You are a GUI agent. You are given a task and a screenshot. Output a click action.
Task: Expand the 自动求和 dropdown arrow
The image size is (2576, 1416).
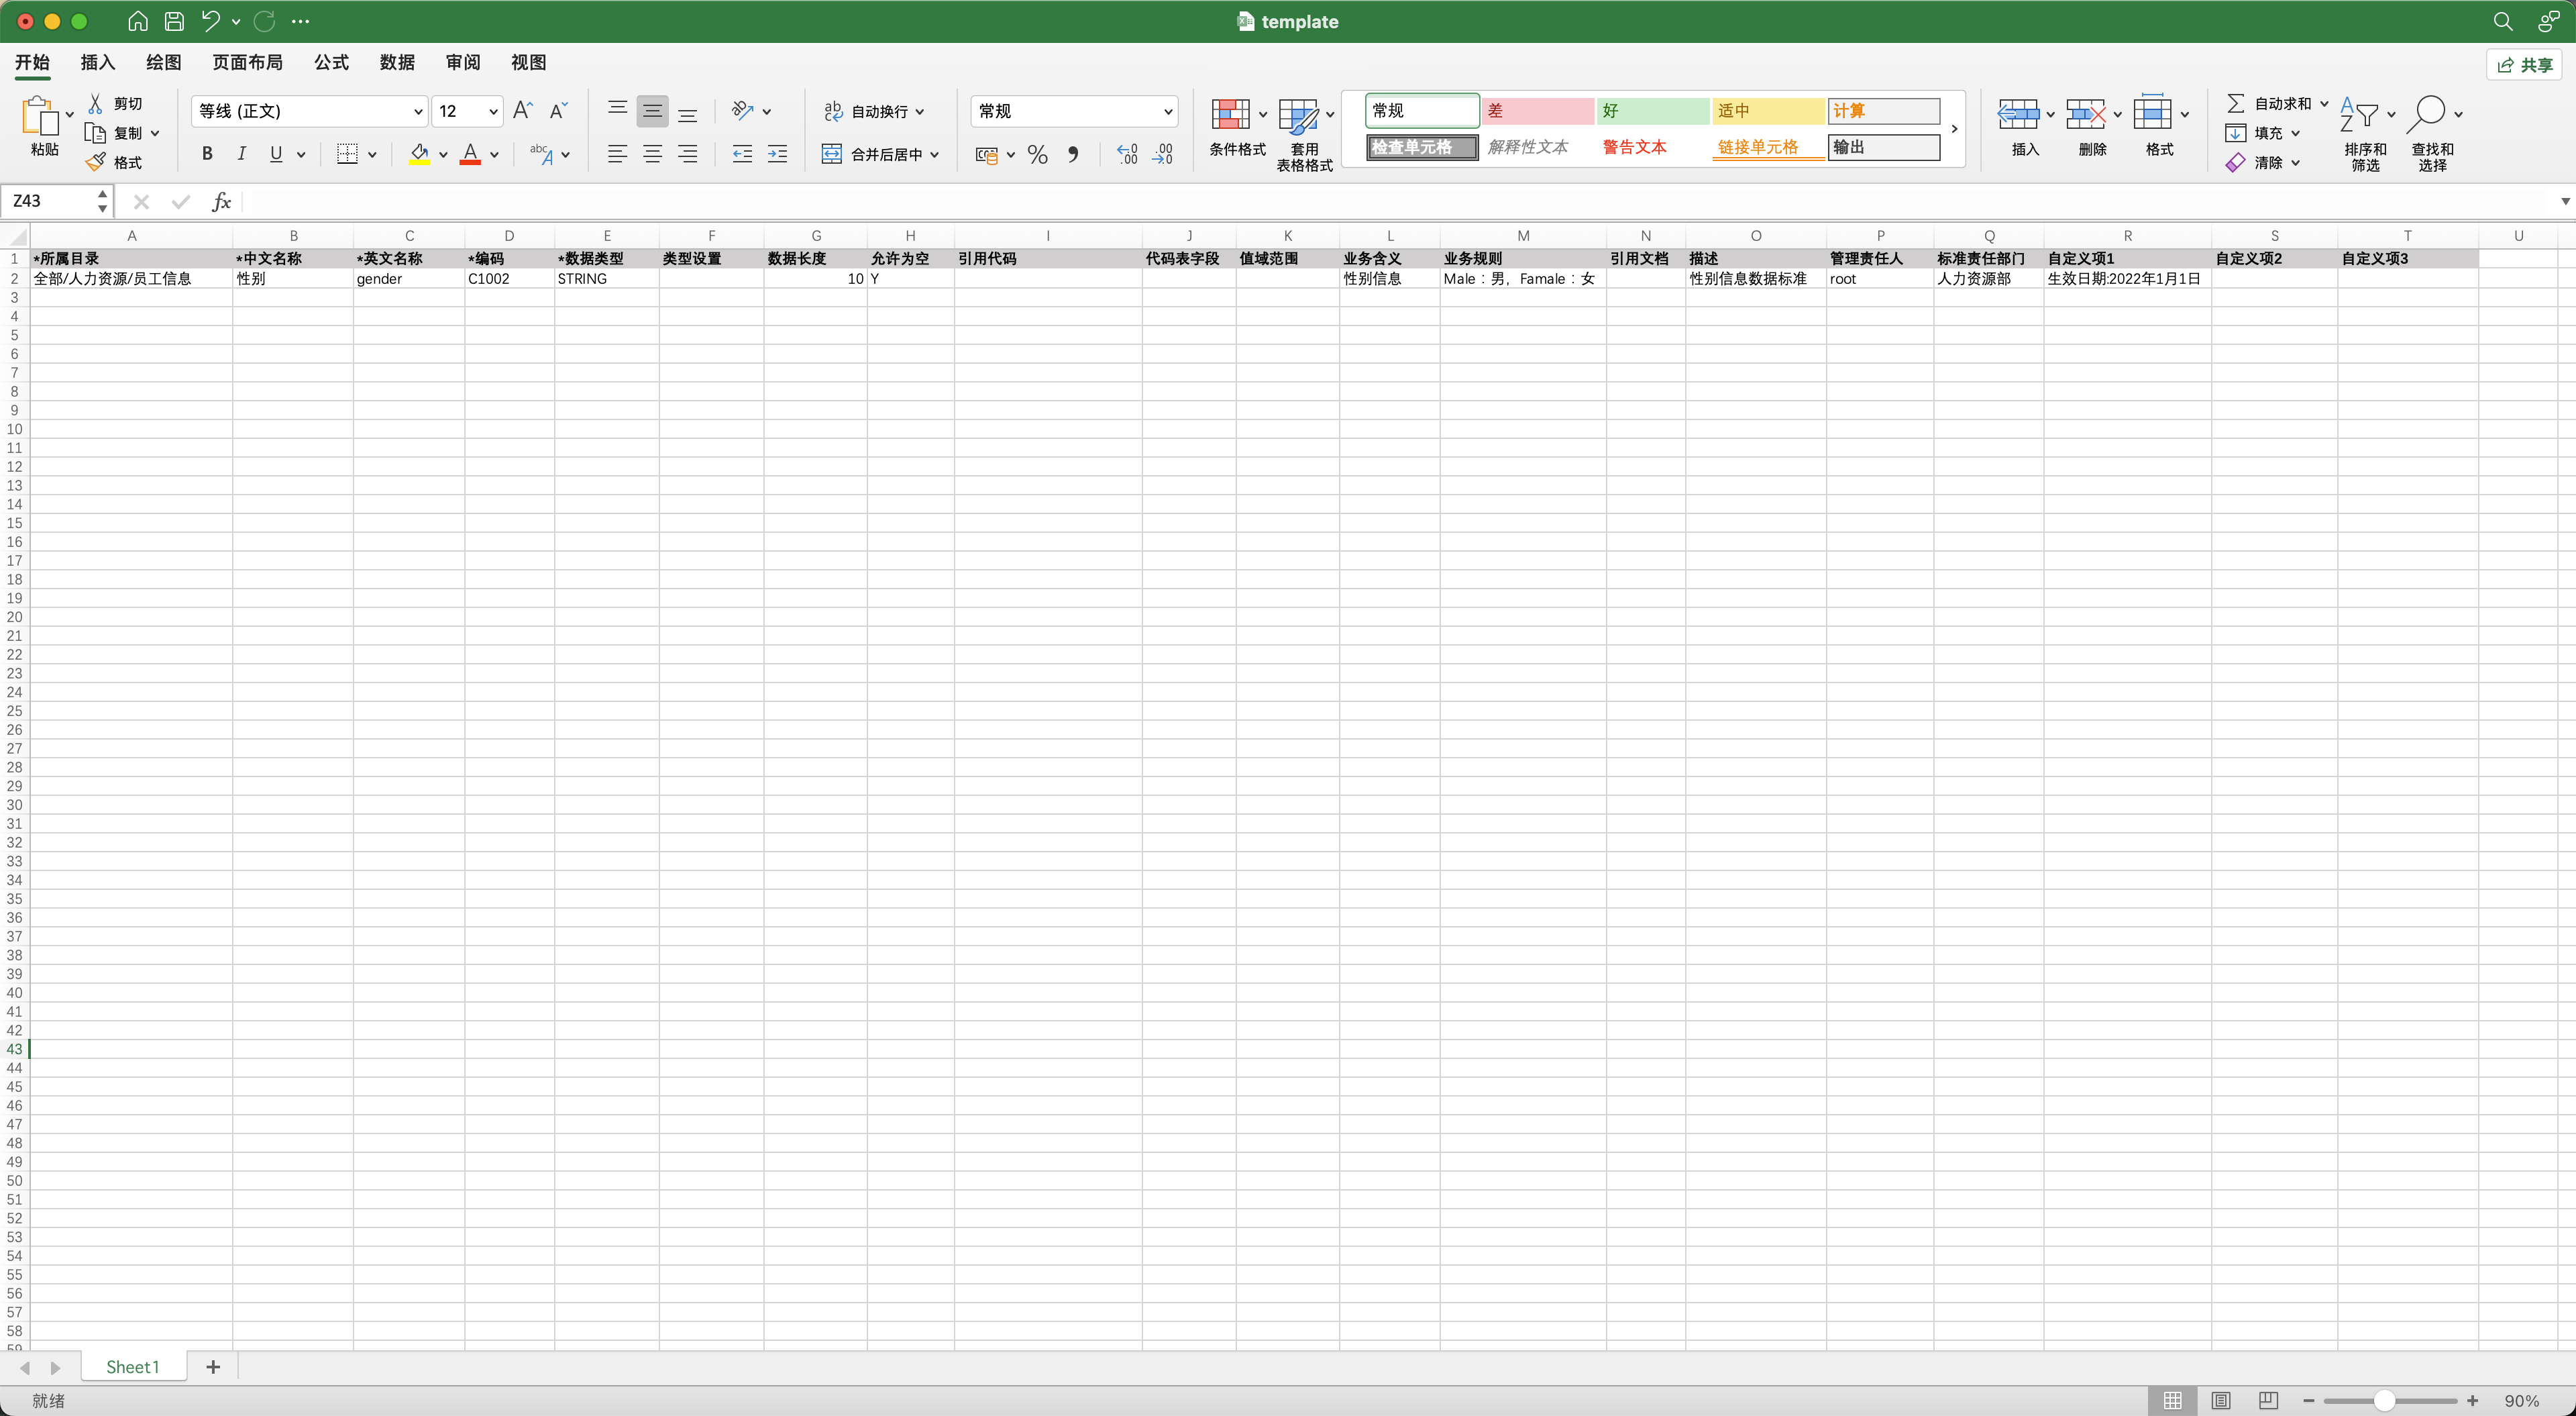(2324, 104)
